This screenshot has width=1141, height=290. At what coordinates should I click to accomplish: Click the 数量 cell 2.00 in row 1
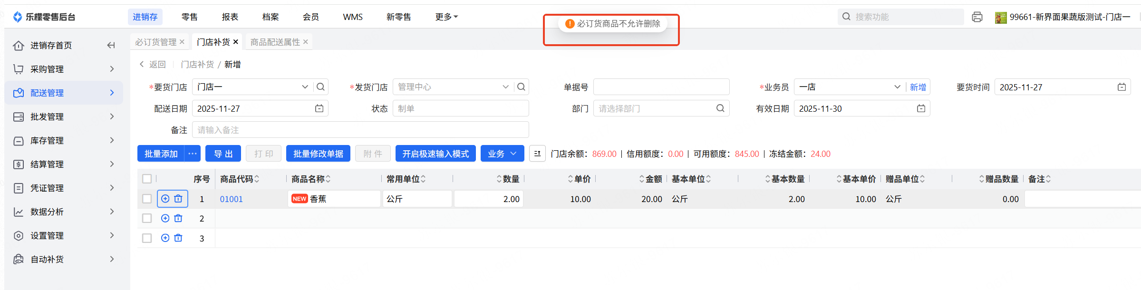tap(489, 199)
